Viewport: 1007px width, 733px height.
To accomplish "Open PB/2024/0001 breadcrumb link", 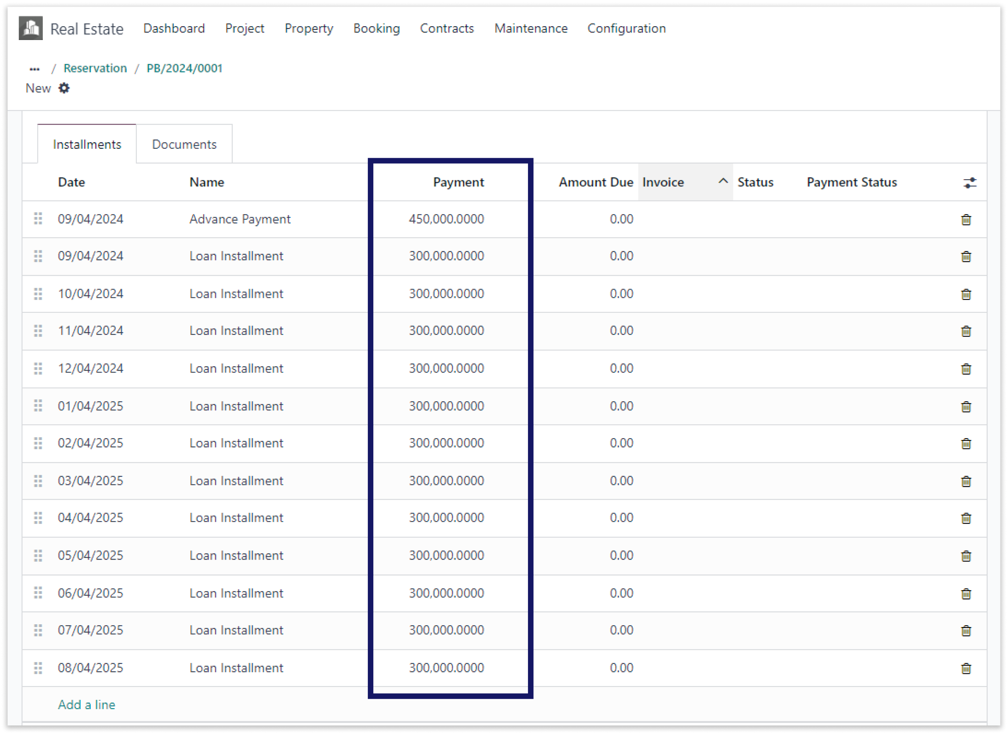I will tap(184, 68).
